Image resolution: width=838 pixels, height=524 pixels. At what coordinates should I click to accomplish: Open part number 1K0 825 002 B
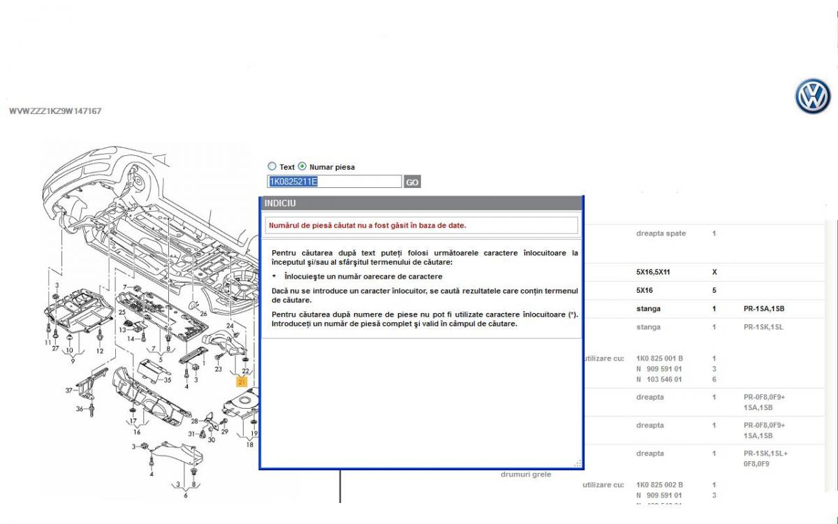(659, 485)
